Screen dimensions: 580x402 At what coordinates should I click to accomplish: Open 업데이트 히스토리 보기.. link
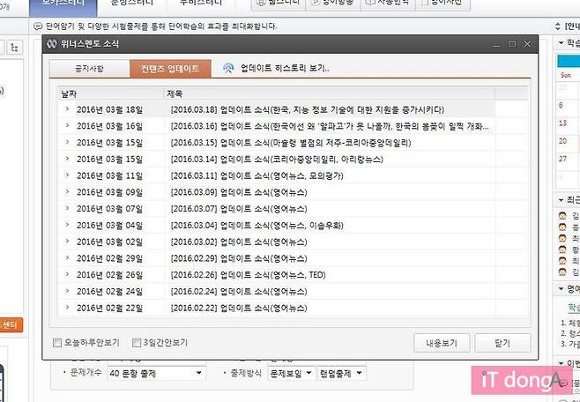285,69
